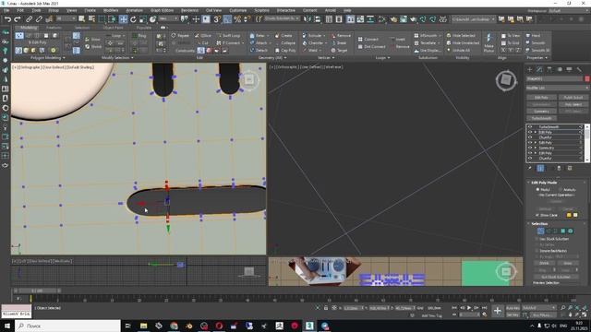Open the Create tab plus icon

529,70
